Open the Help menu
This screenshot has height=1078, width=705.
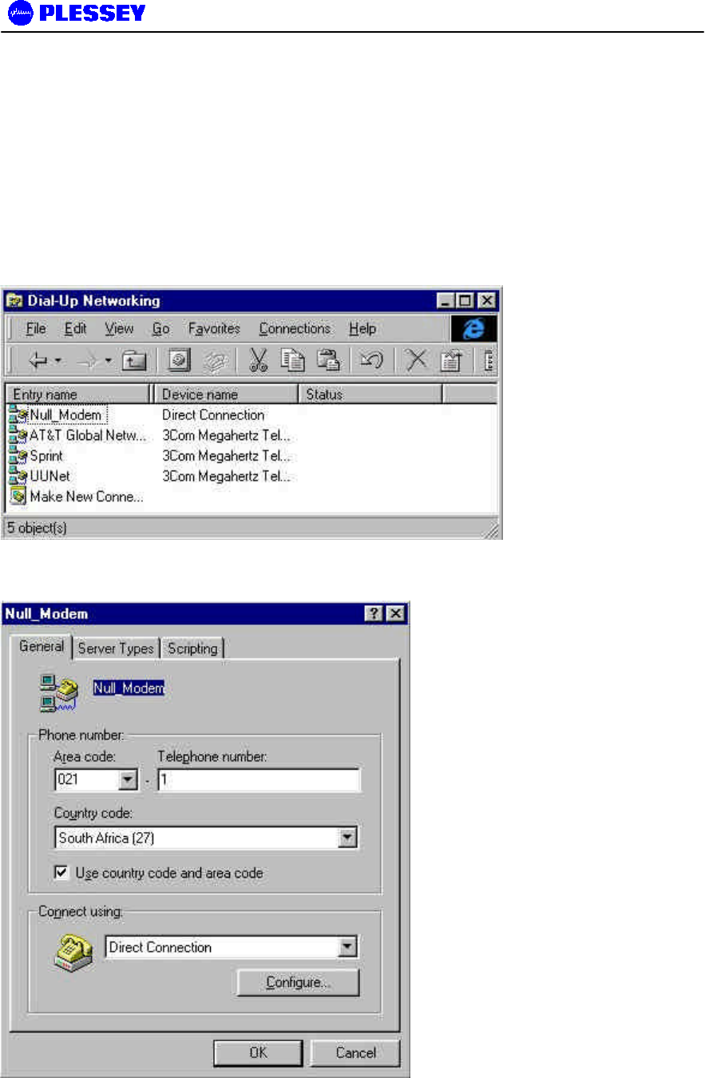pyautogui.click(x=362, y=328)
